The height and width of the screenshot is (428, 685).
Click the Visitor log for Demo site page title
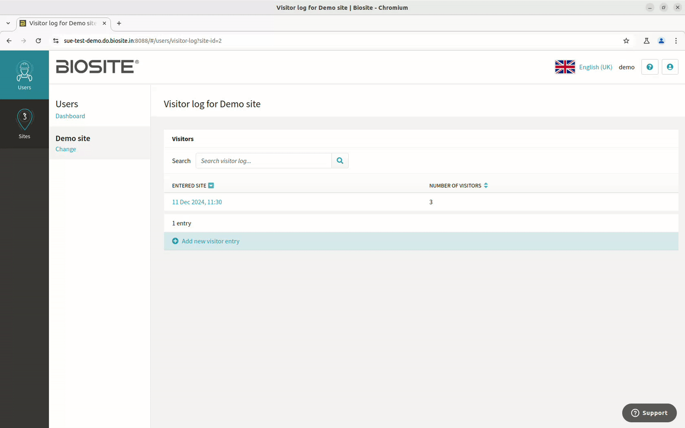click(x=212, y=104)
